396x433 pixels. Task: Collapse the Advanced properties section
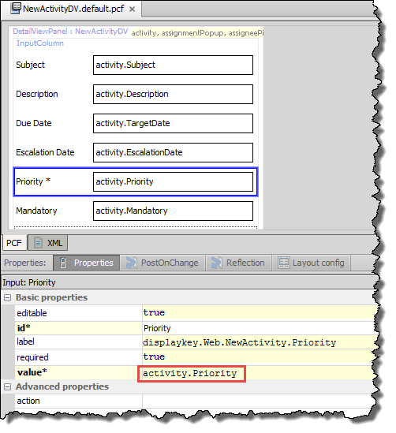click(8, 387)
